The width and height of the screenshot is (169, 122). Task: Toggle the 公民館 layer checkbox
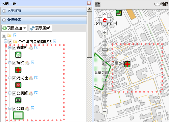14,93
